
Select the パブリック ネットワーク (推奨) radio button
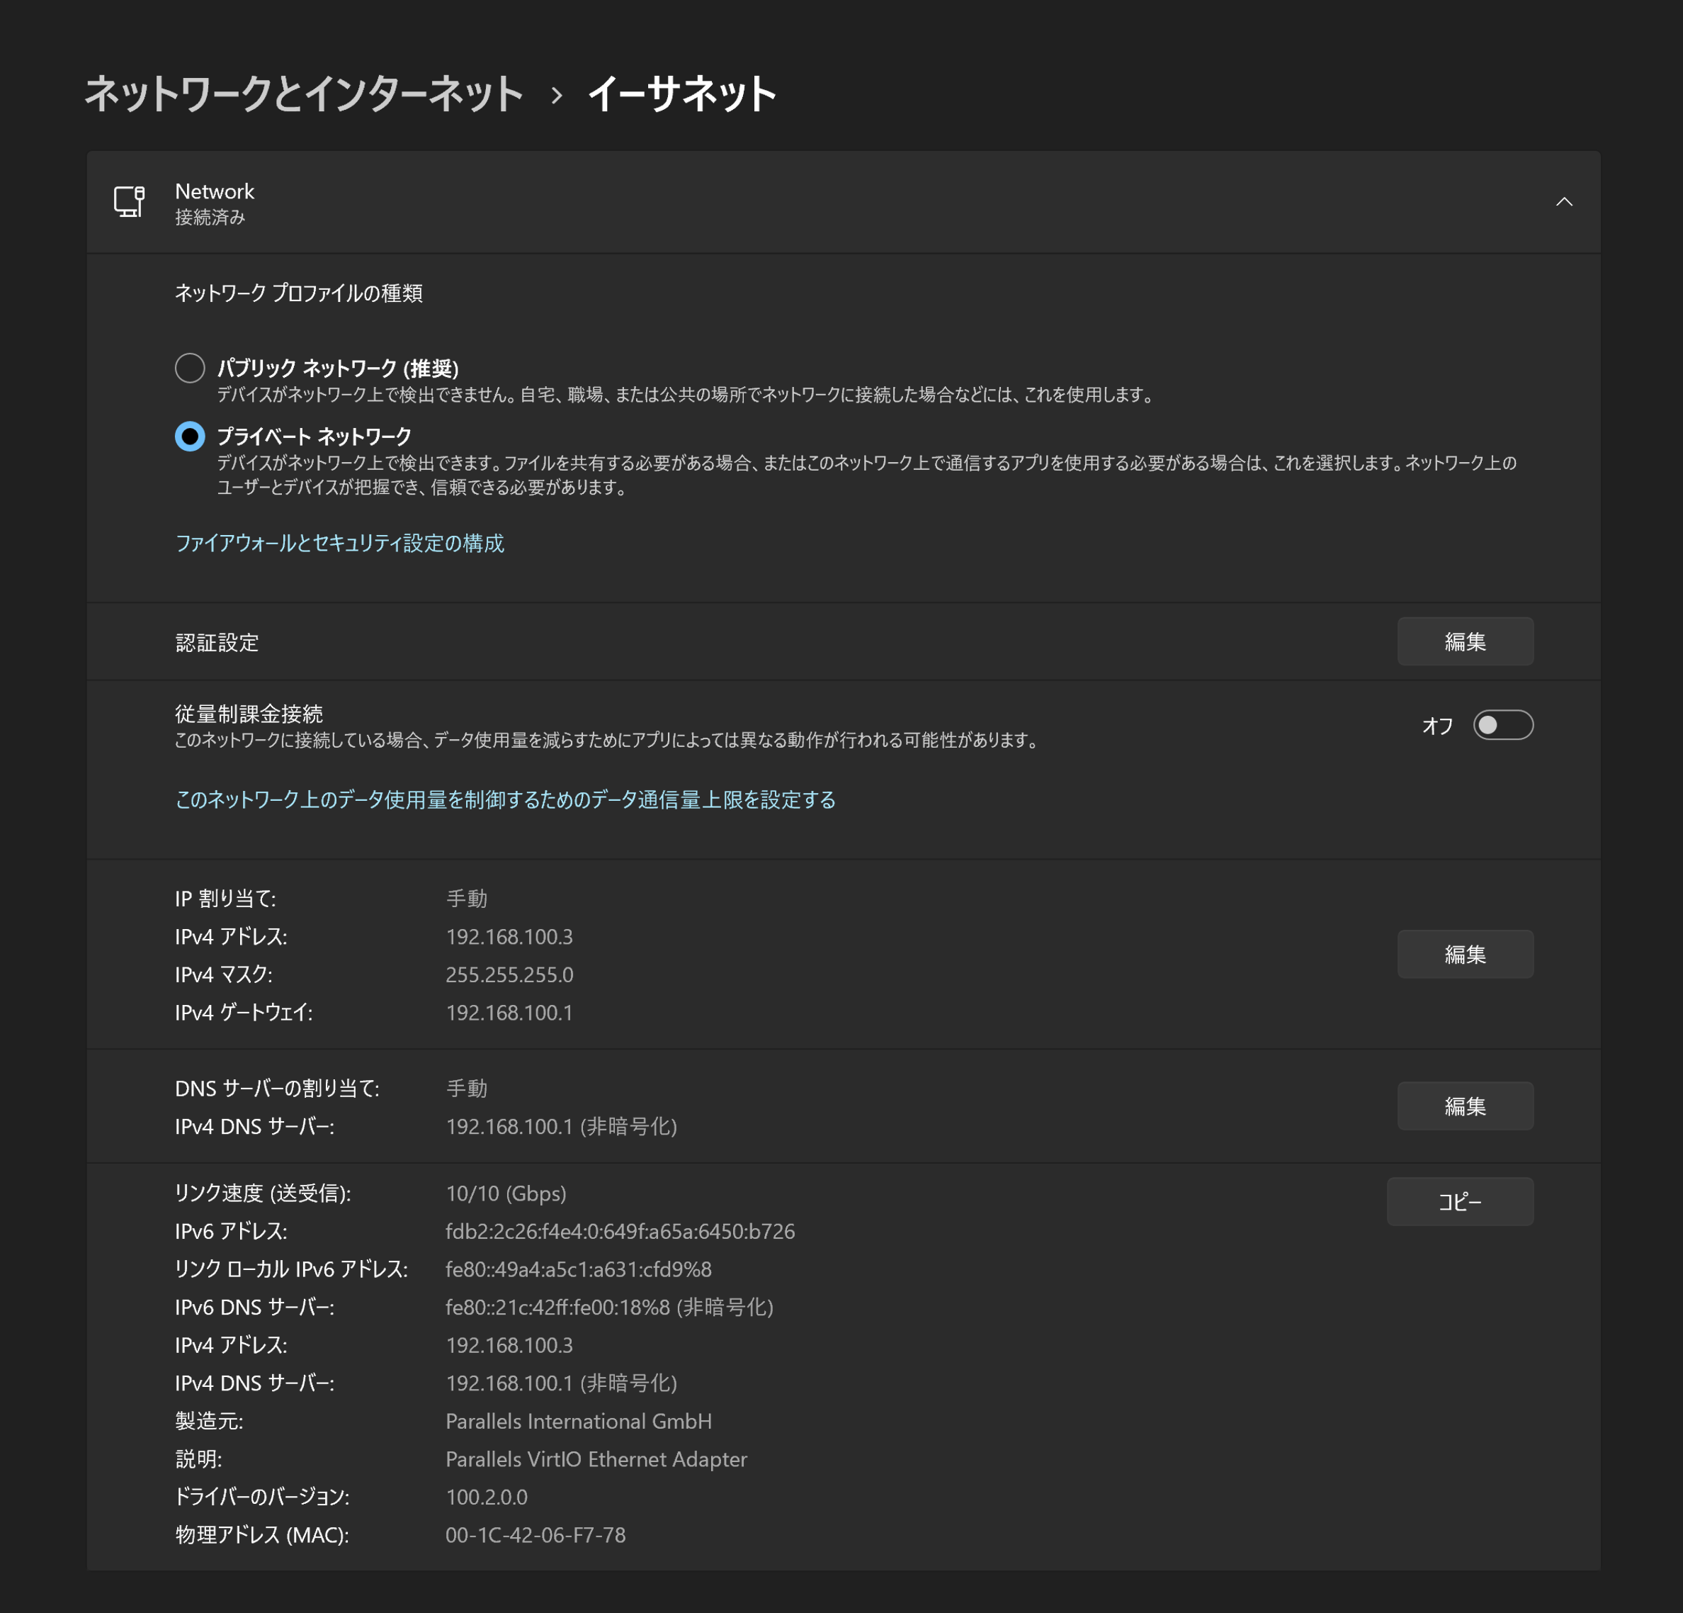click(191, 368)
